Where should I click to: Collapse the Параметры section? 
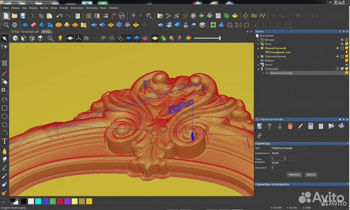click(x=347, y=143)
